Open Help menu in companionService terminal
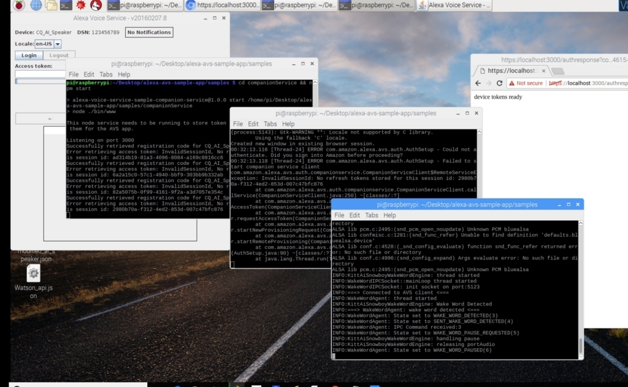 point(124,74)
